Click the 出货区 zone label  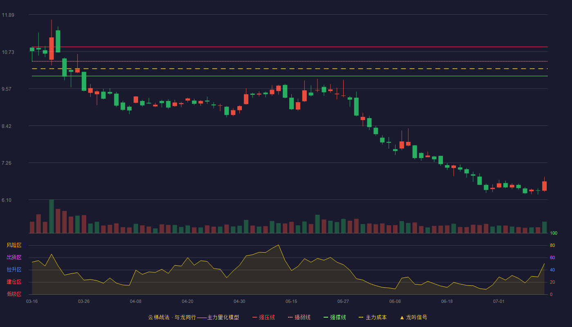coord(14,258)
